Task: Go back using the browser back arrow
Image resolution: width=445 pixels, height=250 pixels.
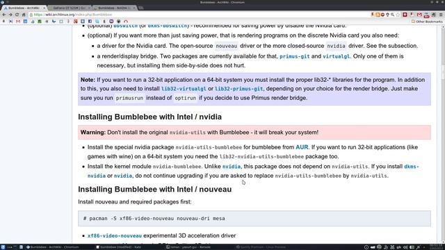Action: [x=4, y=15]
